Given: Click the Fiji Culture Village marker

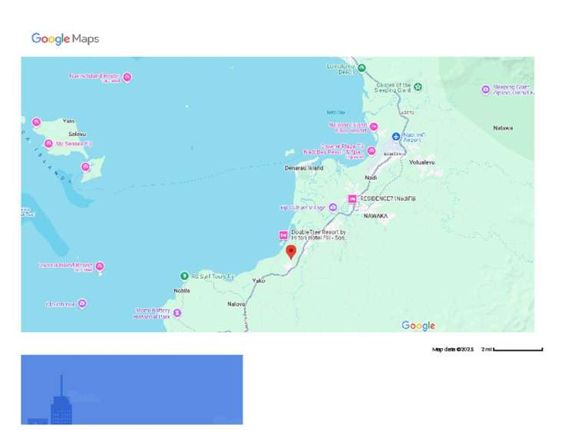Looking at the screenshot, I should (332, 208).
